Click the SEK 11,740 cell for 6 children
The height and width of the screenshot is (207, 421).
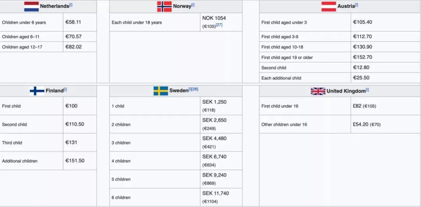point(221,197)
